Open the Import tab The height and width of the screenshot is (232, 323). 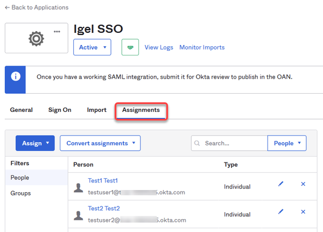(x=96, y=110)
